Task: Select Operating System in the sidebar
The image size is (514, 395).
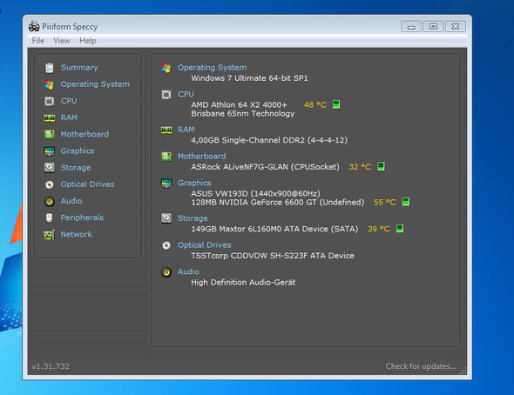Action: 95,84
